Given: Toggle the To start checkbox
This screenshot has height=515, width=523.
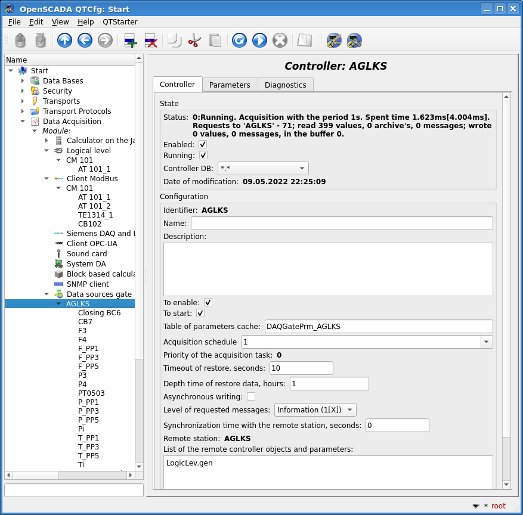Looking at the screenshot, I should coord(200,313).
